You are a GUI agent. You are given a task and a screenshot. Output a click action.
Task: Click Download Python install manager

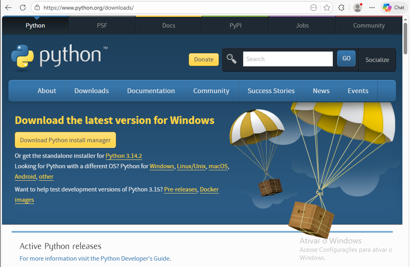[65, 140]
